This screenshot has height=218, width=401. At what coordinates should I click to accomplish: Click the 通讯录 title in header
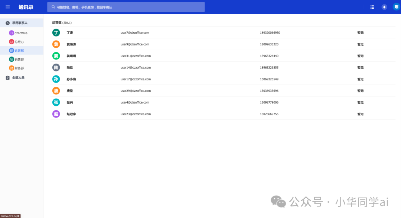coord(26,7)
